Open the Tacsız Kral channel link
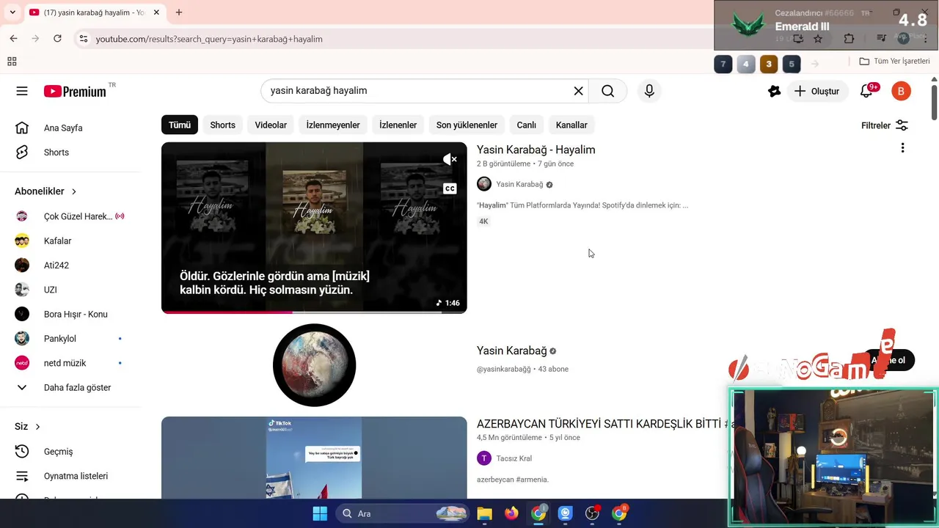This screenshot has height=528, width=939. point(514,458)
